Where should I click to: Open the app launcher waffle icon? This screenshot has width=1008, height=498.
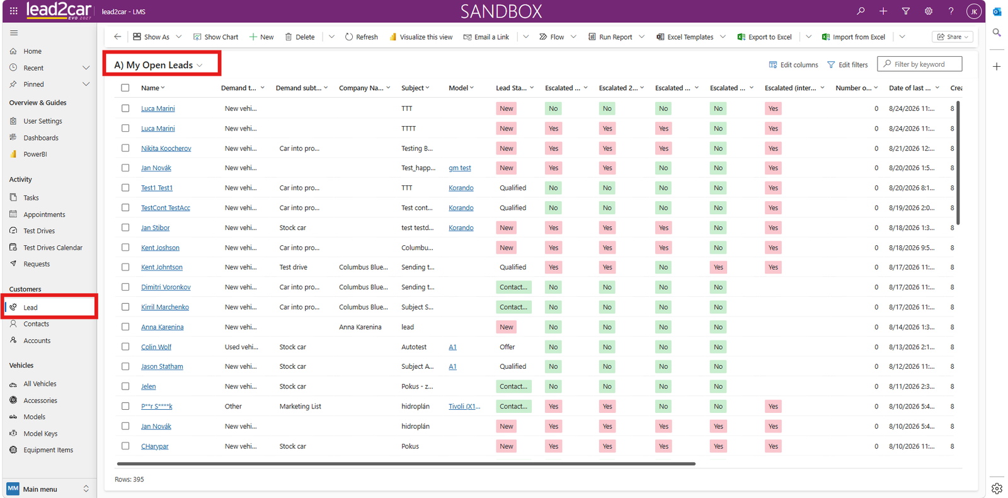click(x=13, y=11)
